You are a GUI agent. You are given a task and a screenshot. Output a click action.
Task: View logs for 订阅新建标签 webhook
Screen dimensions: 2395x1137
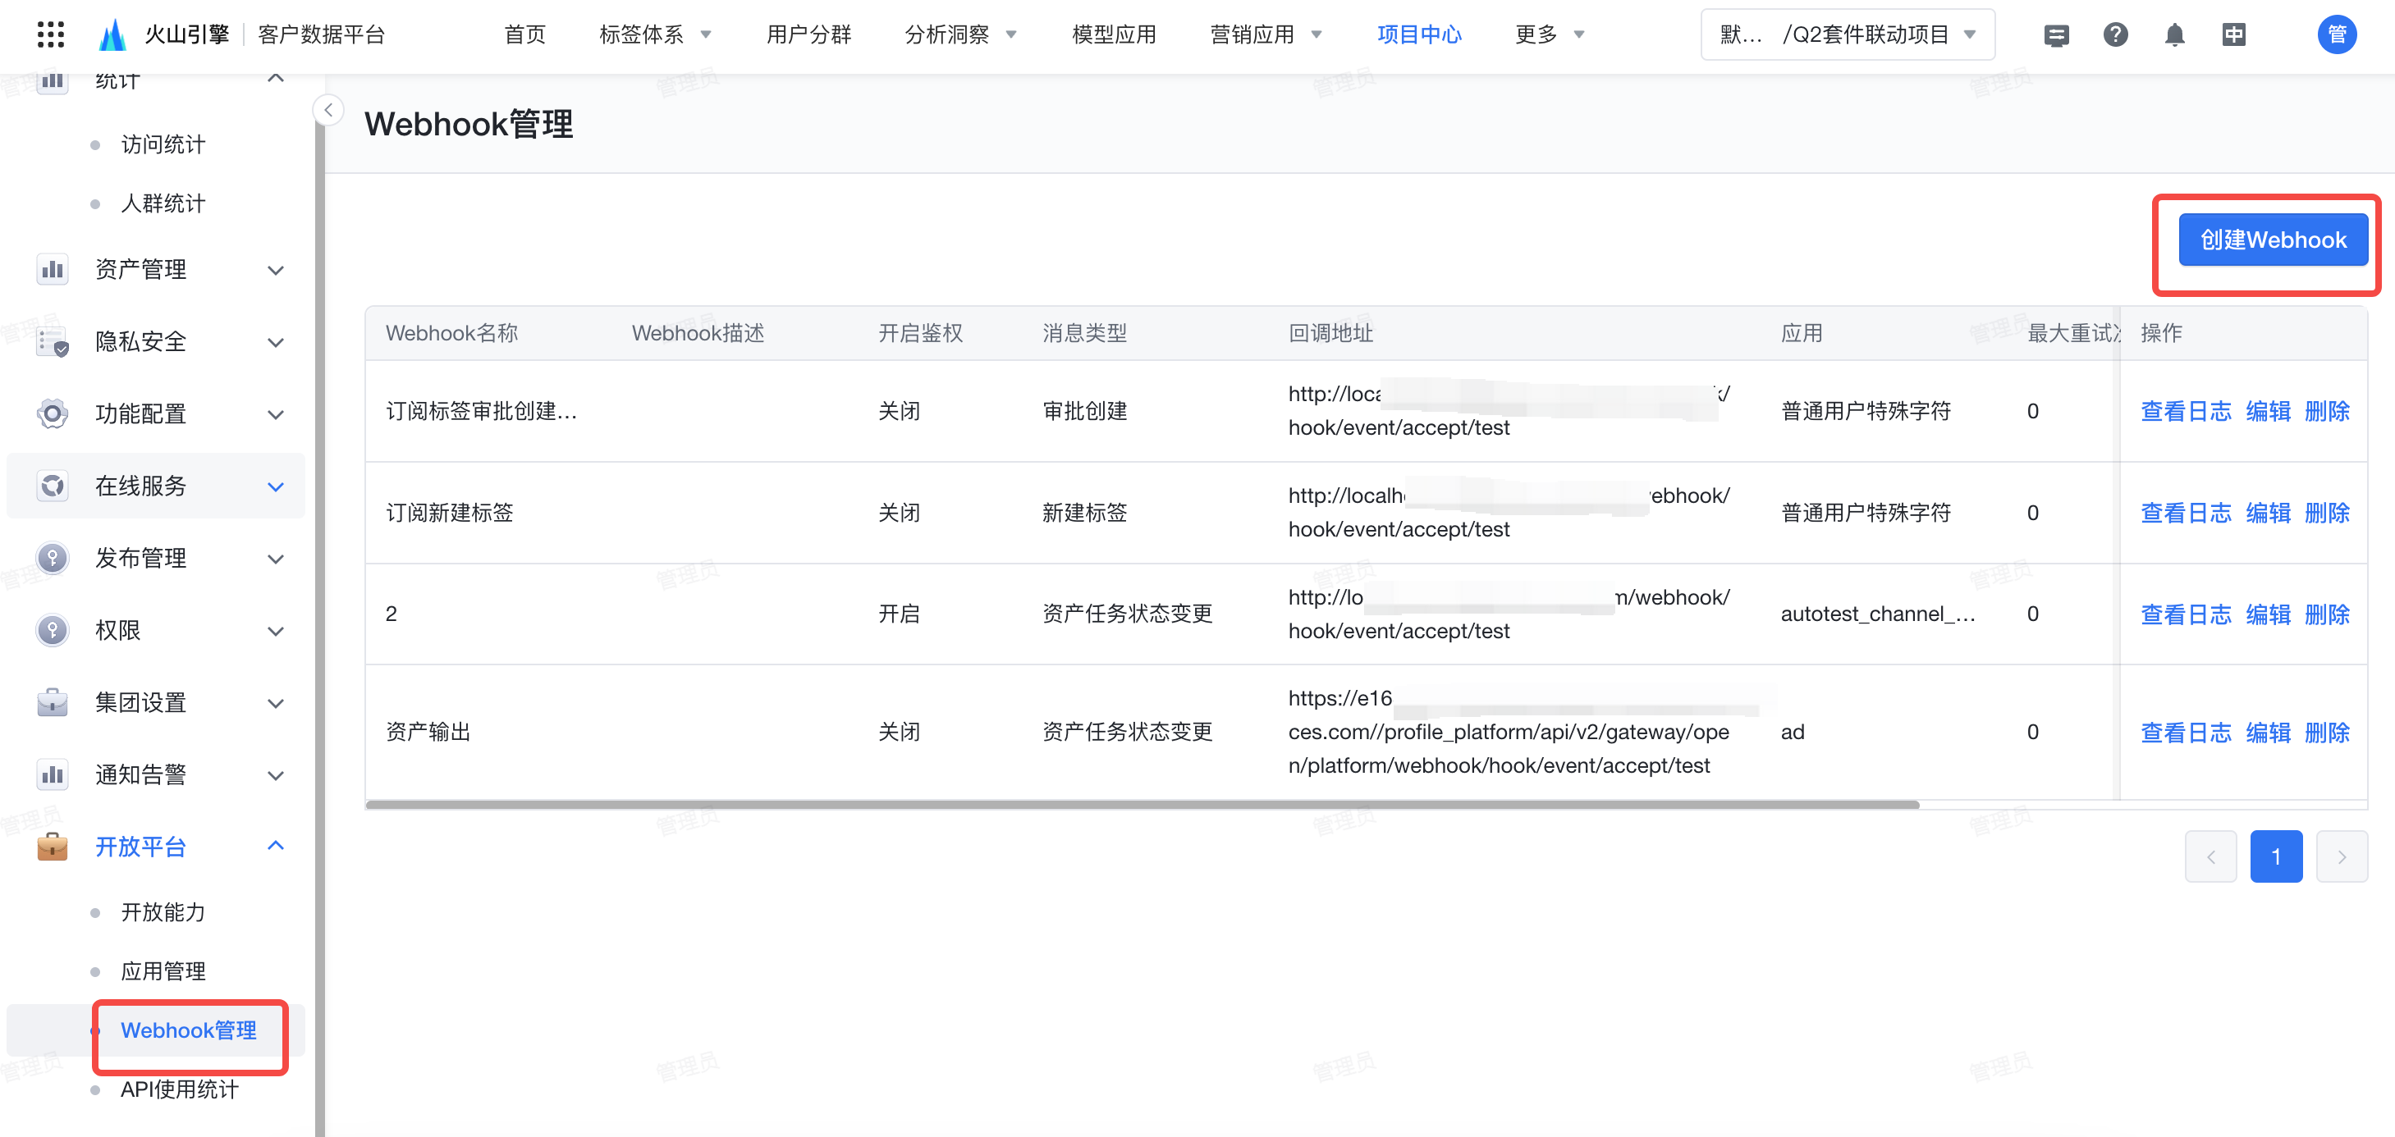[x=2185, y=513]
